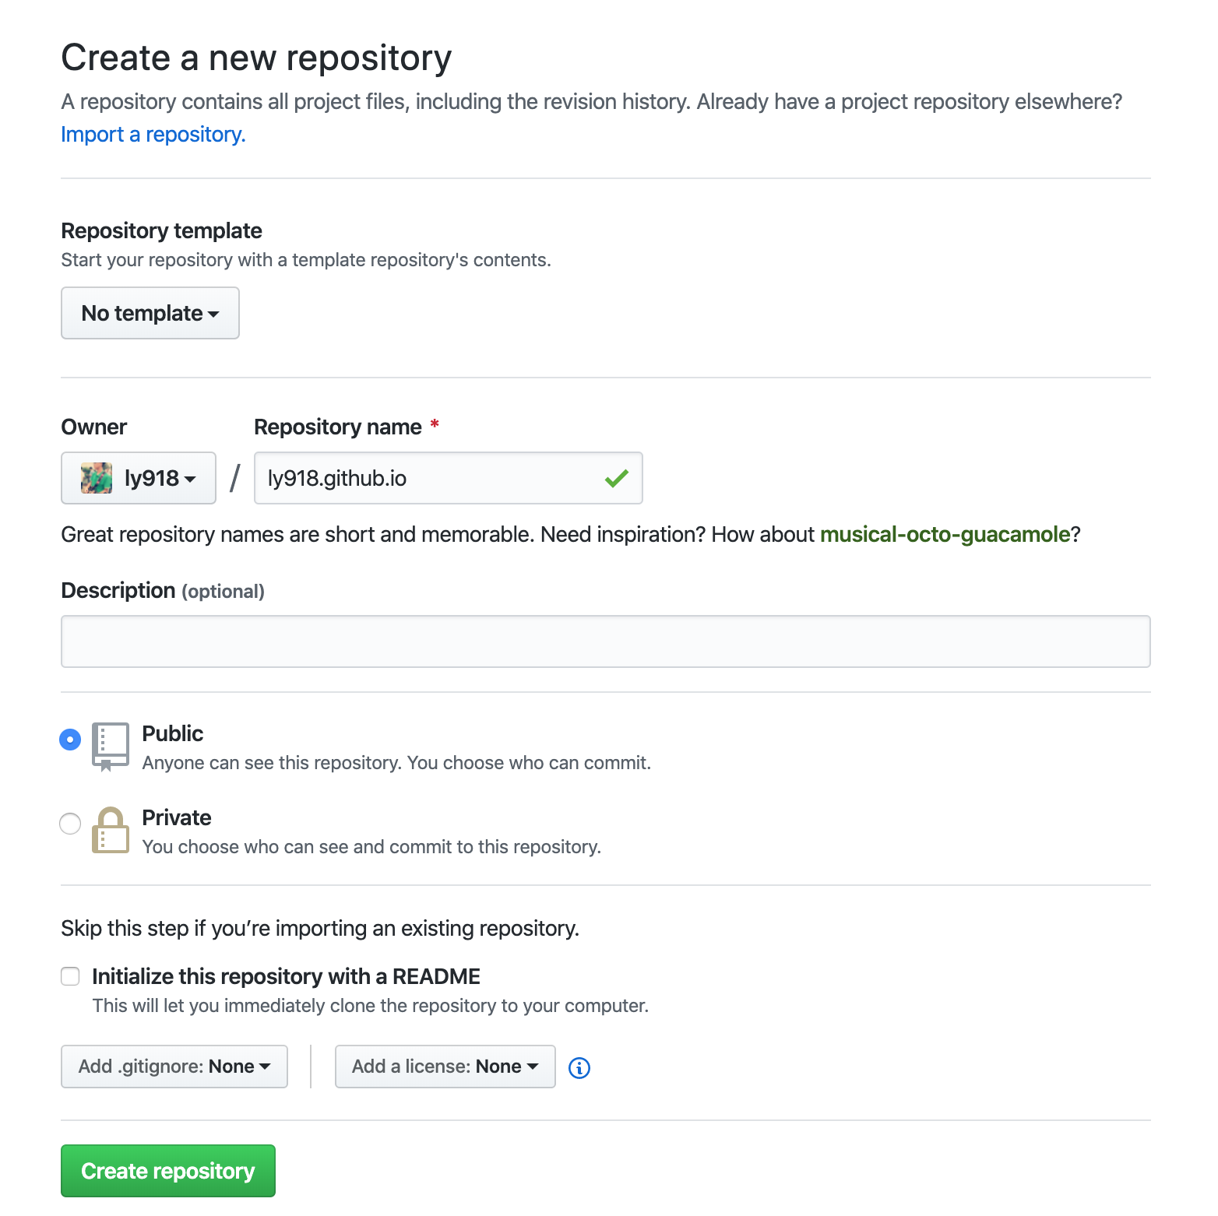Viewport: 1218px width, 1216px height.
Task: Use the musical-octo-guacamole name suggestion
Action: coord(945,535)
